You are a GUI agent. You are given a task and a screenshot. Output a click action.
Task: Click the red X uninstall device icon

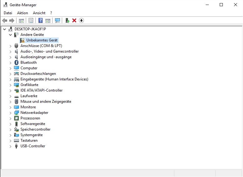(74, 20)
